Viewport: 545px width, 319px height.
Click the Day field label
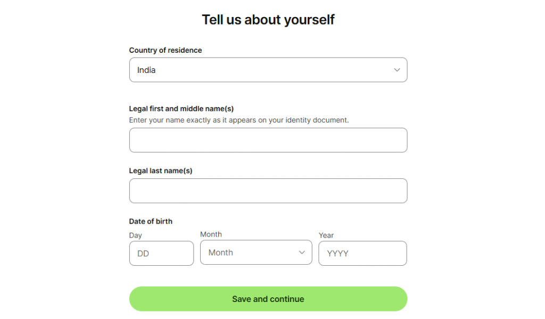click(136, 235)
